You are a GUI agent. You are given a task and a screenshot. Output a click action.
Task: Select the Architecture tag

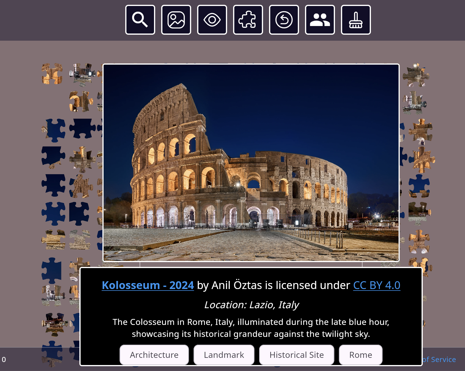pos(154,355)
